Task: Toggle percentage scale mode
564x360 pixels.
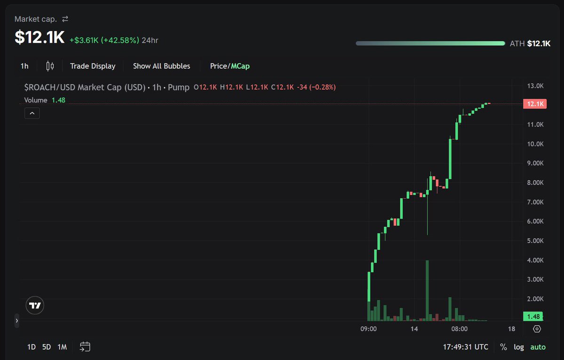Action: (504, 347)
